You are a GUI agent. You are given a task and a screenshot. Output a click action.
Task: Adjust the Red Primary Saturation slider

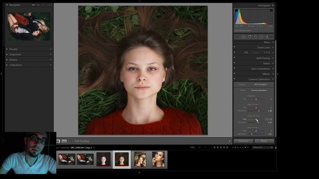click(259, 111)
